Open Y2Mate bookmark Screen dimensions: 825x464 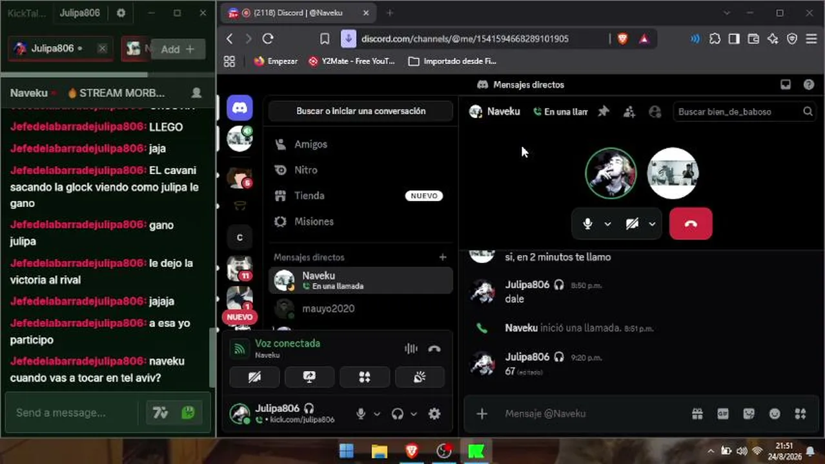[351, 61]
